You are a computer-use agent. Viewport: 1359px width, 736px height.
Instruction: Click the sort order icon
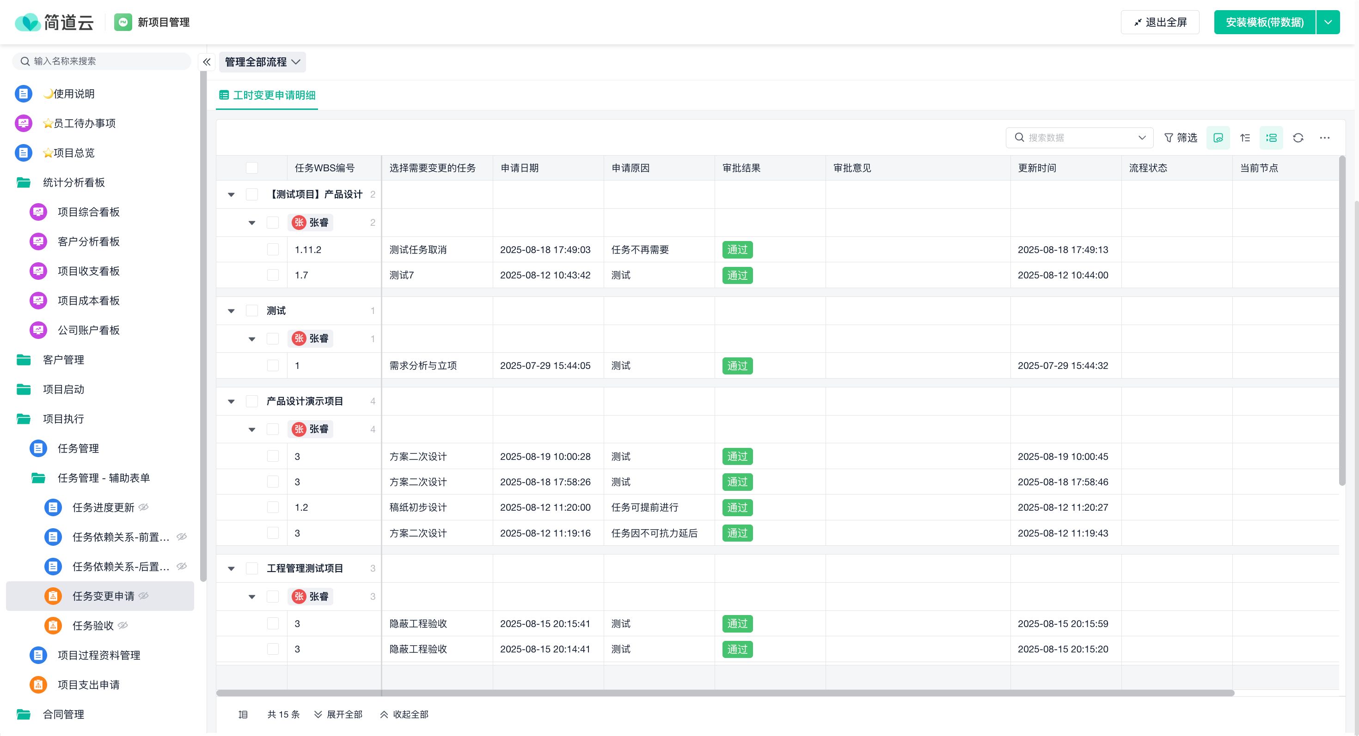pos(1244,138)
